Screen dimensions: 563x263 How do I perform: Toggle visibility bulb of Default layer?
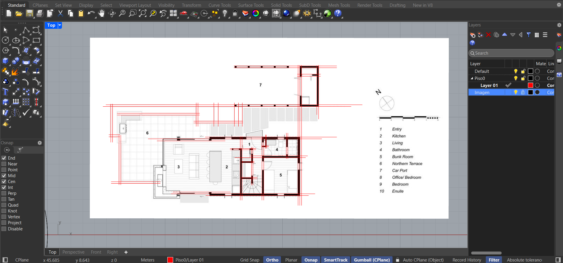(515, 71)
